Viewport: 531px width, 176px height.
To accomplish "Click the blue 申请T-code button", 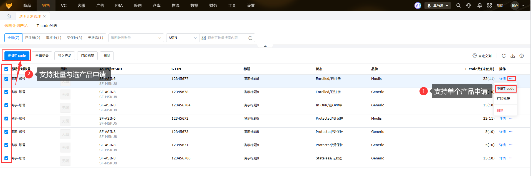I will (17, 56).
